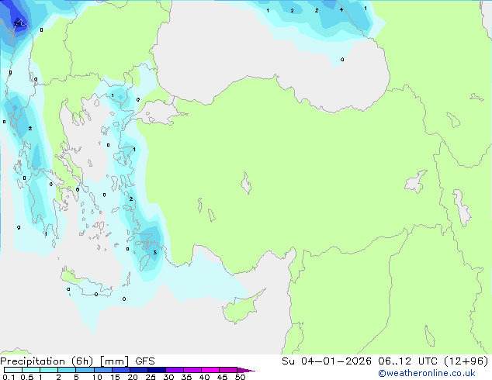Click the 30–35 mm purple legend swatch
This screenshot has height=380, width=492.
(174, 370)
